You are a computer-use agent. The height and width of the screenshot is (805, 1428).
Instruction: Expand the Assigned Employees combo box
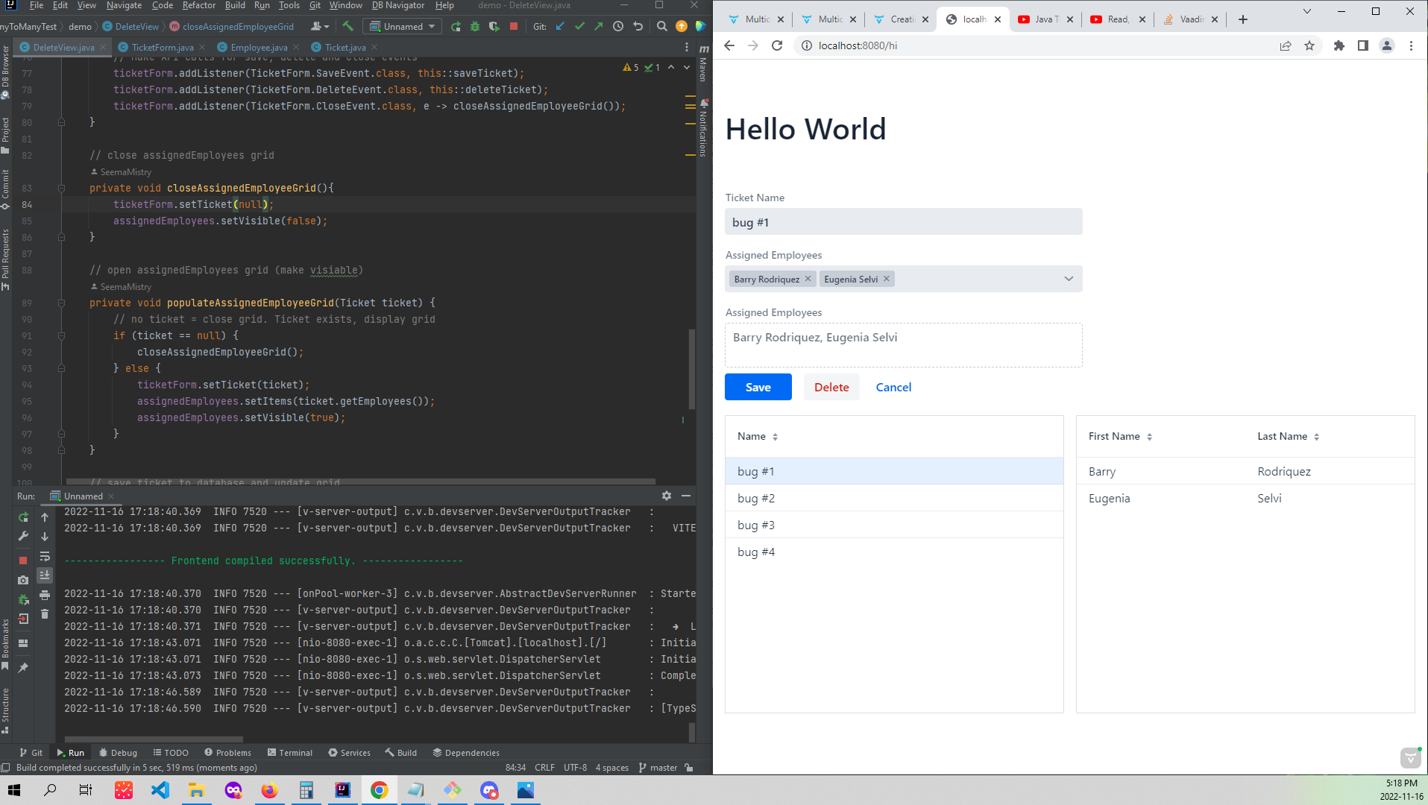point(1068,279)
